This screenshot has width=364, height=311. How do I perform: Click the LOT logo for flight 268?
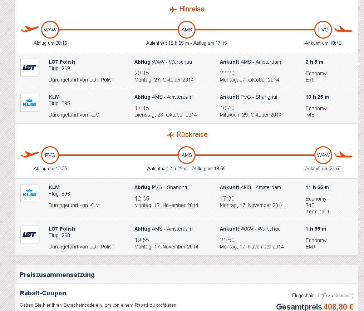(x=29, y=235)
